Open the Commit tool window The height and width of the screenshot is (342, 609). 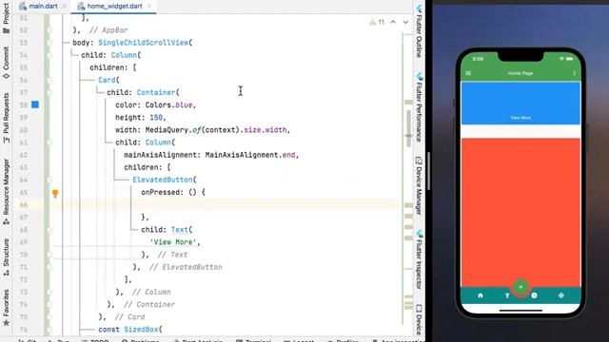(6, 63)
